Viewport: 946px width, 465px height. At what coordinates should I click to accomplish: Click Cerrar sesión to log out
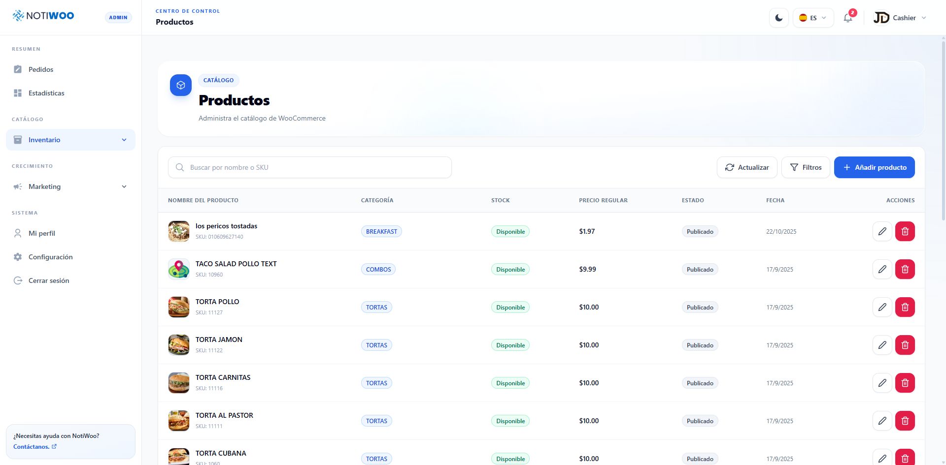70,280
